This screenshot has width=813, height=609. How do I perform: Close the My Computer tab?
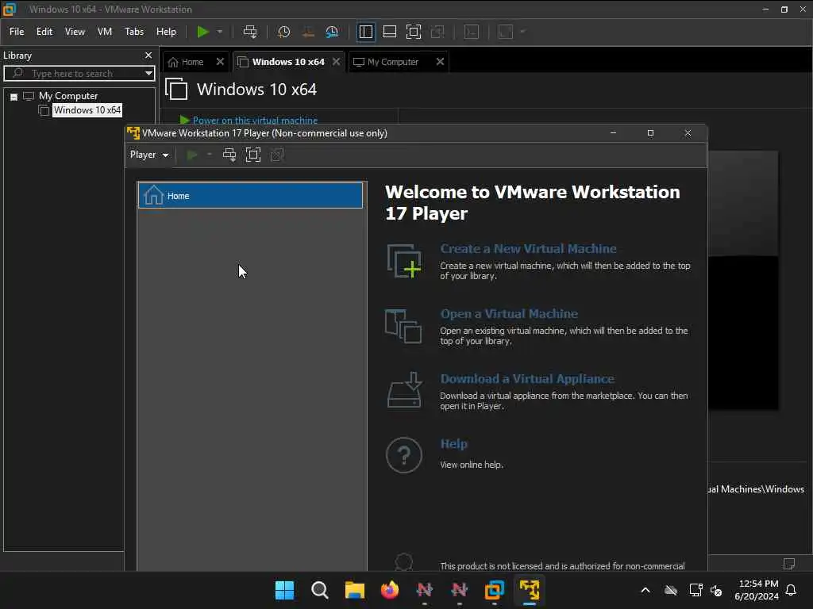point(440,62)
